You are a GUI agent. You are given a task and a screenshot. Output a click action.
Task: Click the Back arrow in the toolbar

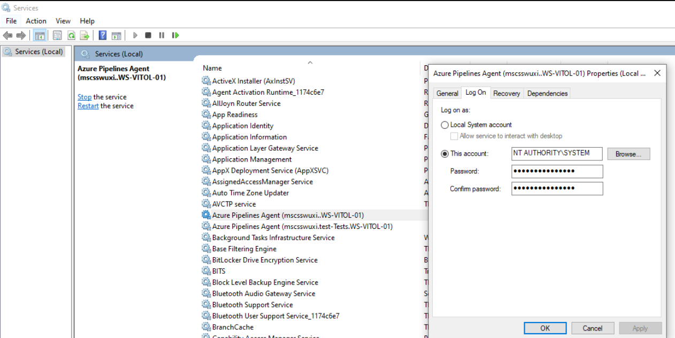click(7, 35)
